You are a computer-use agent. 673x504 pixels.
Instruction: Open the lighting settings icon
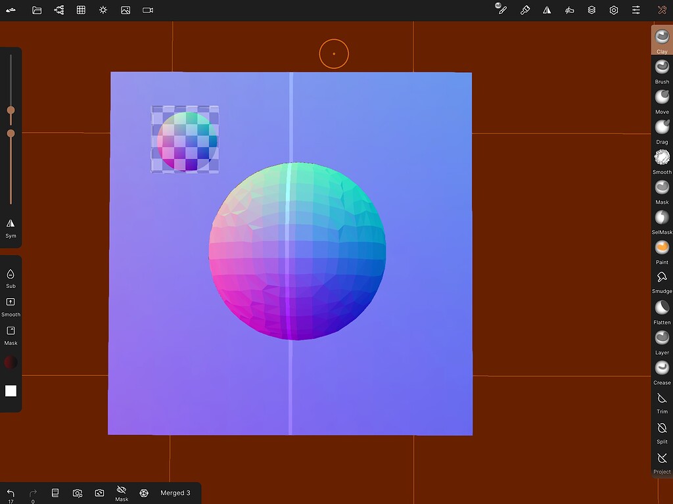click(103, 10)
